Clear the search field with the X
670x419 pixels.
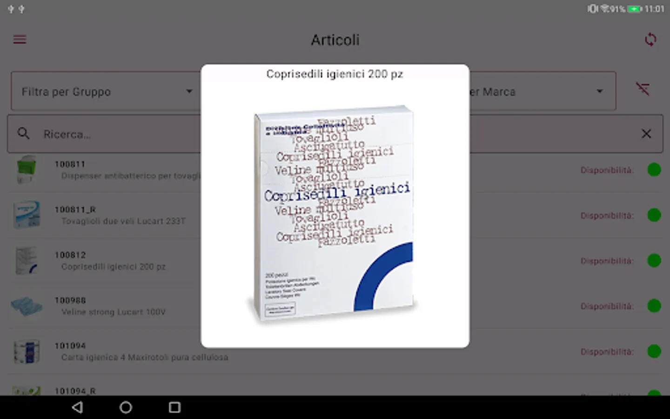tap(646, 134)
